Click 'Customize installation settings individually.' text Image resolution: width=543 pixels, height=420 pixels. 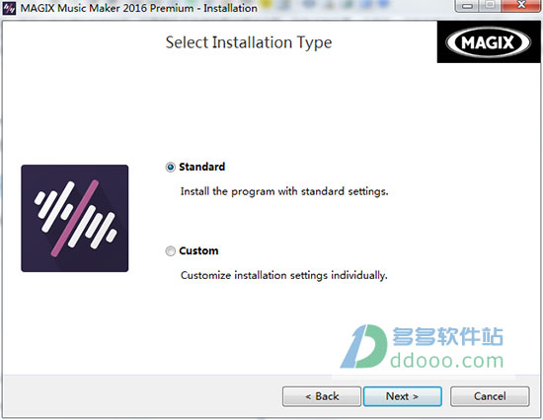tap(284, 275)
